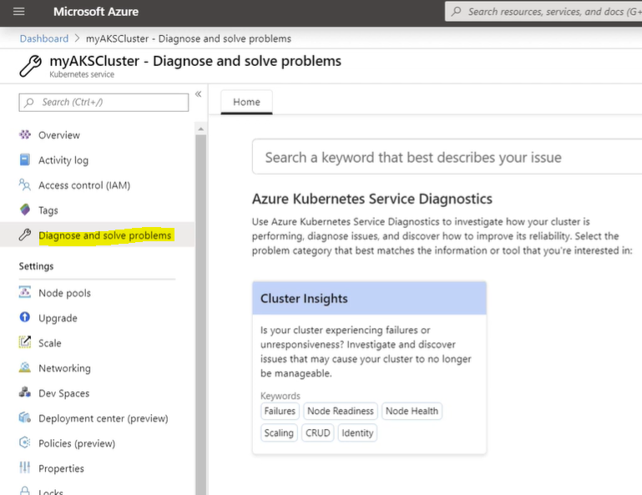Viewport: 642px width, 495px height.
Task: Click the Dev Spaces icon
Action: pos(24,393)
